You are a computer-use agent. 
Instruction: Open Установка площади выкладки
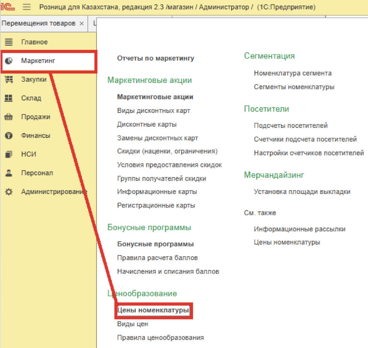(302, 191)
